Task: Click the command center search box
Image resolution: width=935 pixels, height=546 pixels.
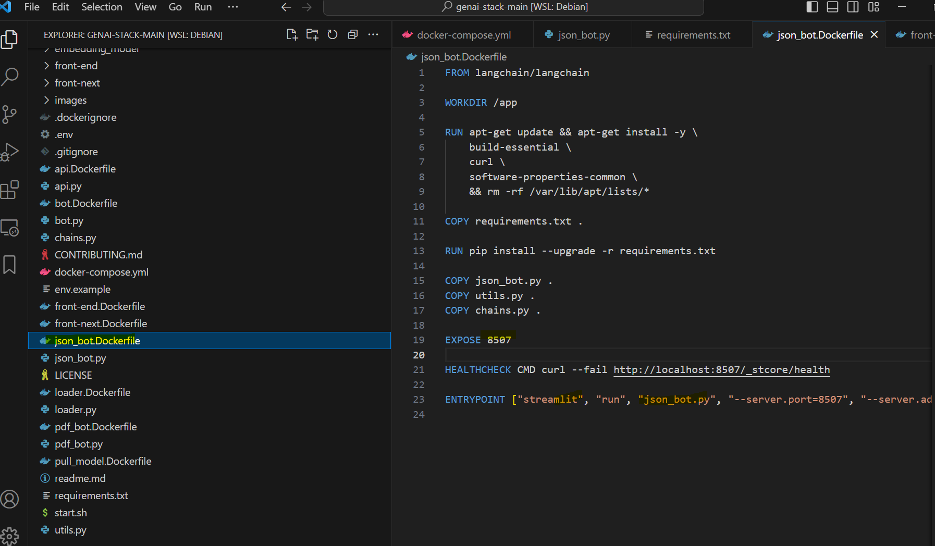Action: [x=514, y=7]
